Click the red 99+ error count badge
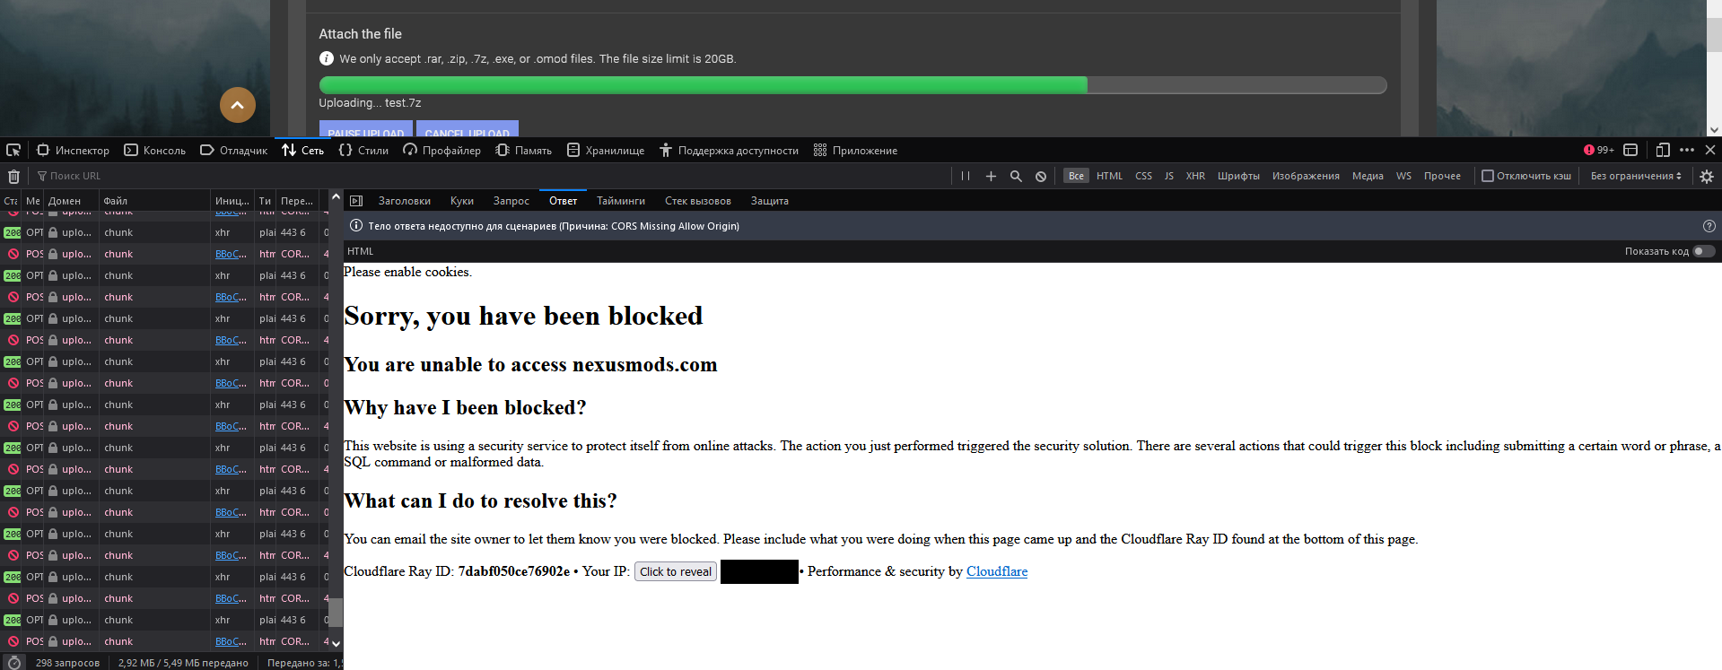The height and width of the screenshot is (670, 1722). [x=1598, y=150]
